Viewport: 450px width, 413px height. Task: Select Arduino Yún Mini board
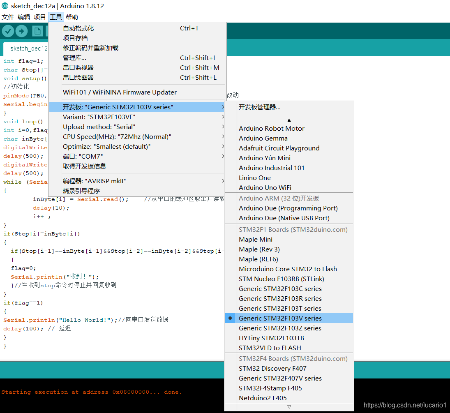[x=289, y=158]
